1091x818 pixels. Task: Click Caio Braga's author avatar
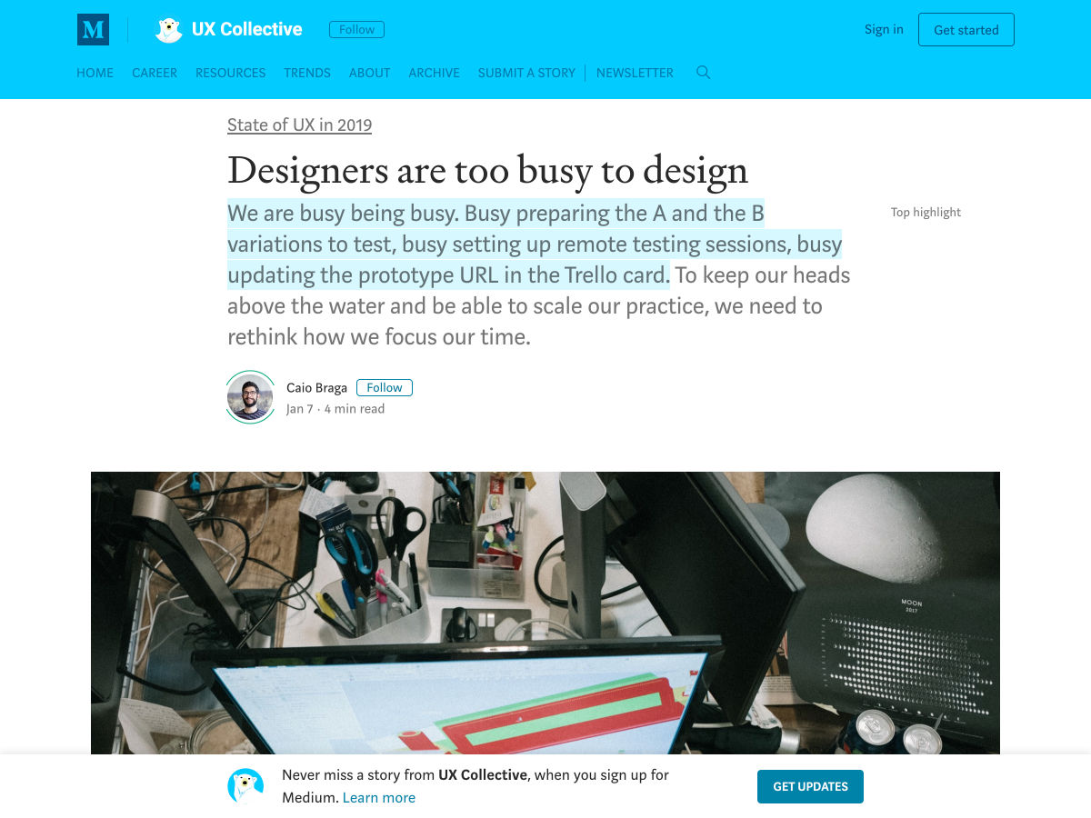tap(250, 397)
